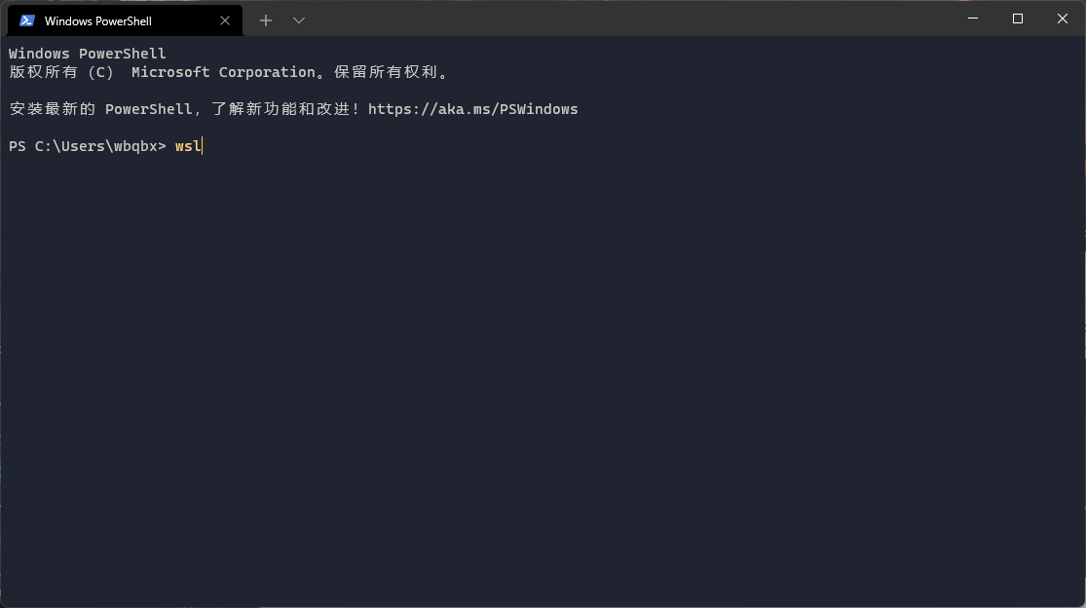Expand the new tab profiles dropdown
The height and width of the screenshot is (608, 1086).
(x=298, y=20)
